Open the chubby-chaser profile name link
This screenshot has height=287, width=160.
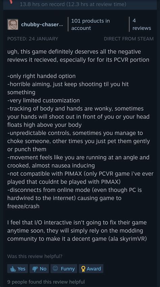(x=42, y=24)
